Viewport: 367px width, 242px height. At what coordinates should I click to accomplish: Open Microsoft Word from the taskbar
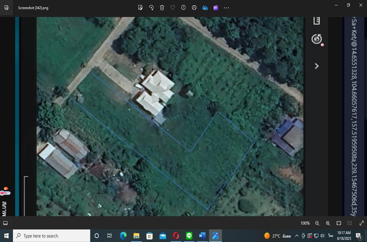202,236
